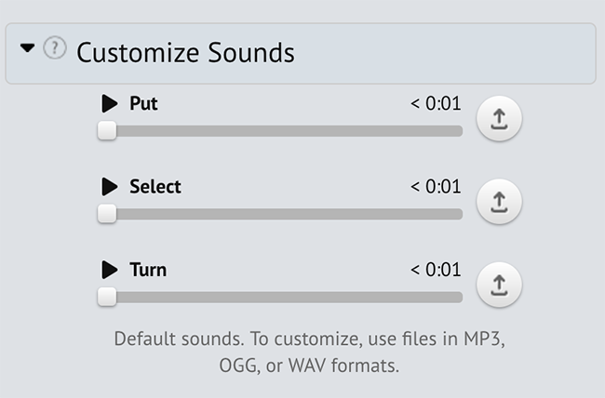This screenshot has height=398, width=605.
Task: Seek to middle of Turn sound track
Action: tap(280, 297)
